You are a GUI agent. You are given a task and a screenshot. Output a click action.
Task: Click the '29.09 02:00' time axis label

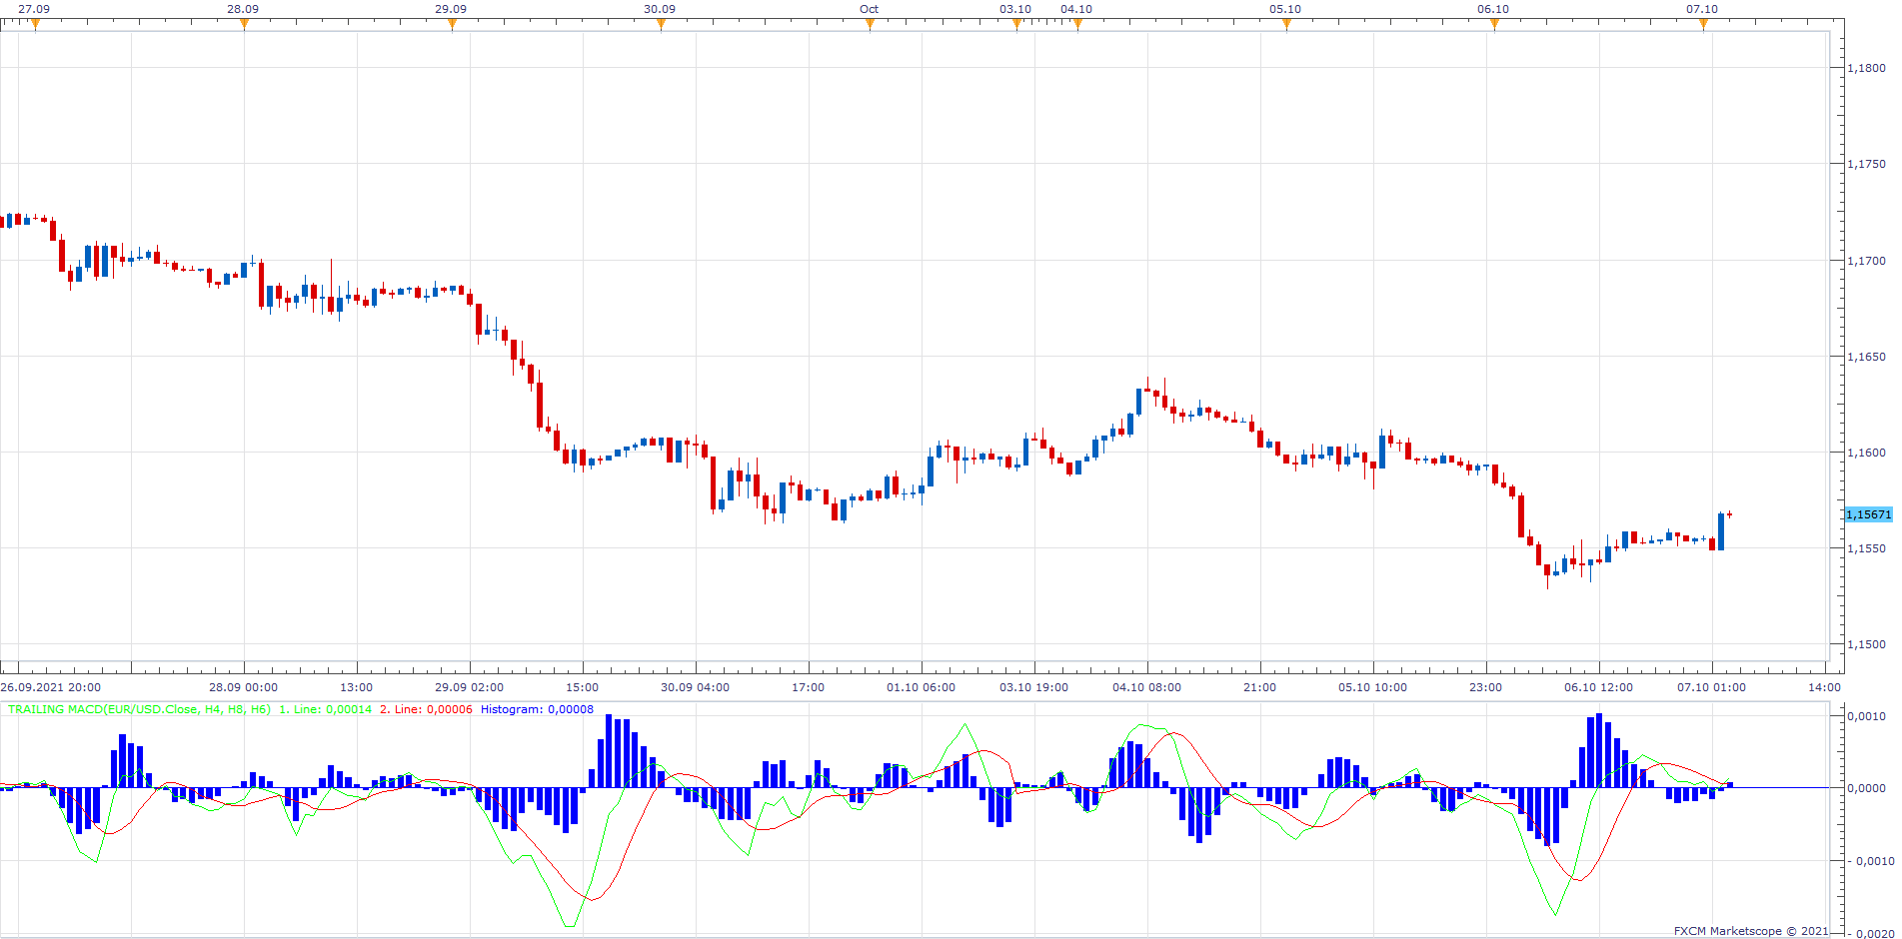click(x=469, y=687)
